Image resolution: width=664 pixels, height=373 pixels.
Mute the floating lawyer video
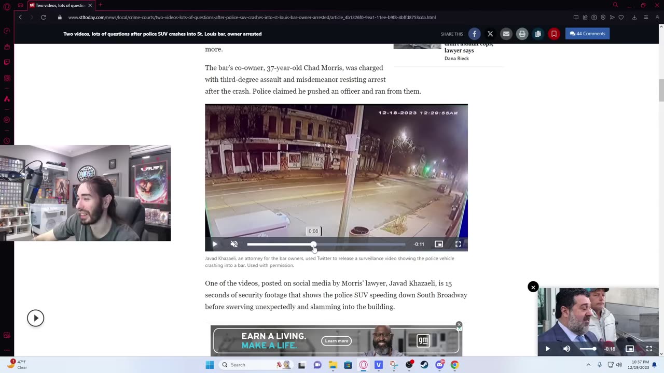[x=566, y=349]
